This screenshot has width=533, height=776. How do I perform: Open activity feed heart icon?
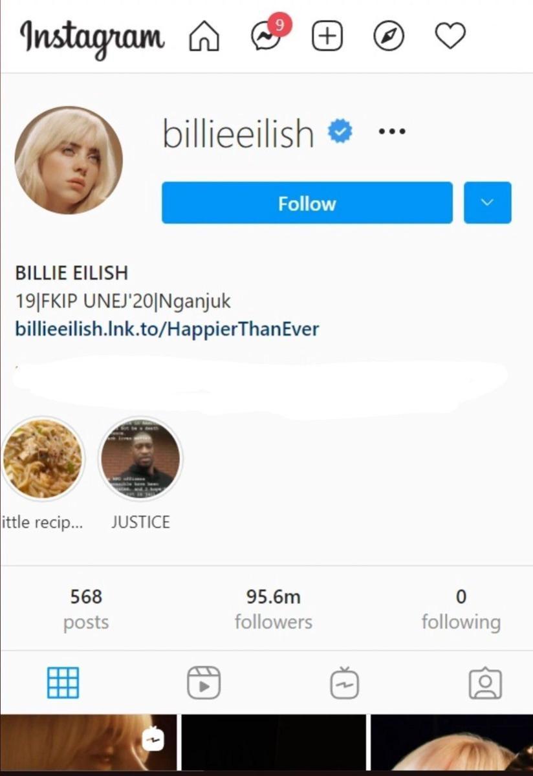coord(450,36)
